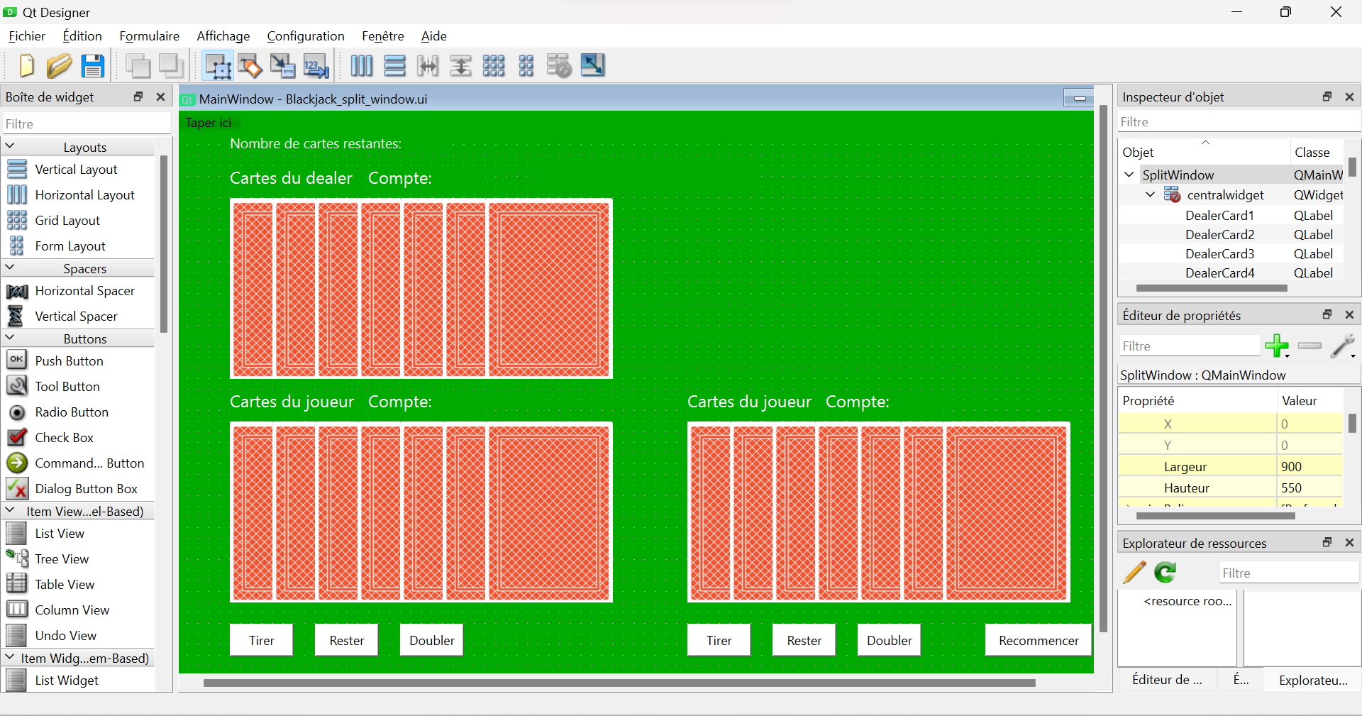The width and height of the screenshot is (1362, 716).
Task: Activate the Edit Tab Order mode icon
Action: click(x=316, y=65)
